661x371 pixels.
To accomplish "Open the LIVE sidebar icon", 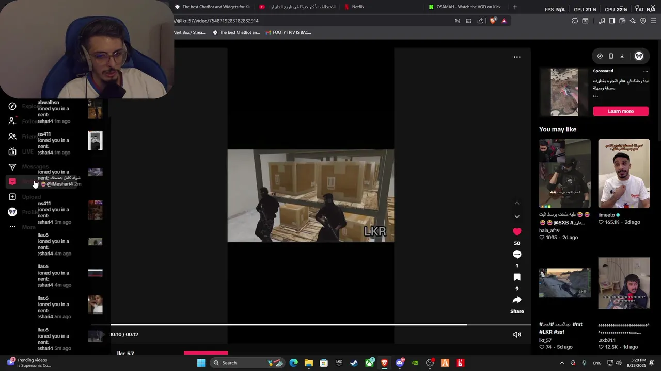I will (x=12, y=151).
